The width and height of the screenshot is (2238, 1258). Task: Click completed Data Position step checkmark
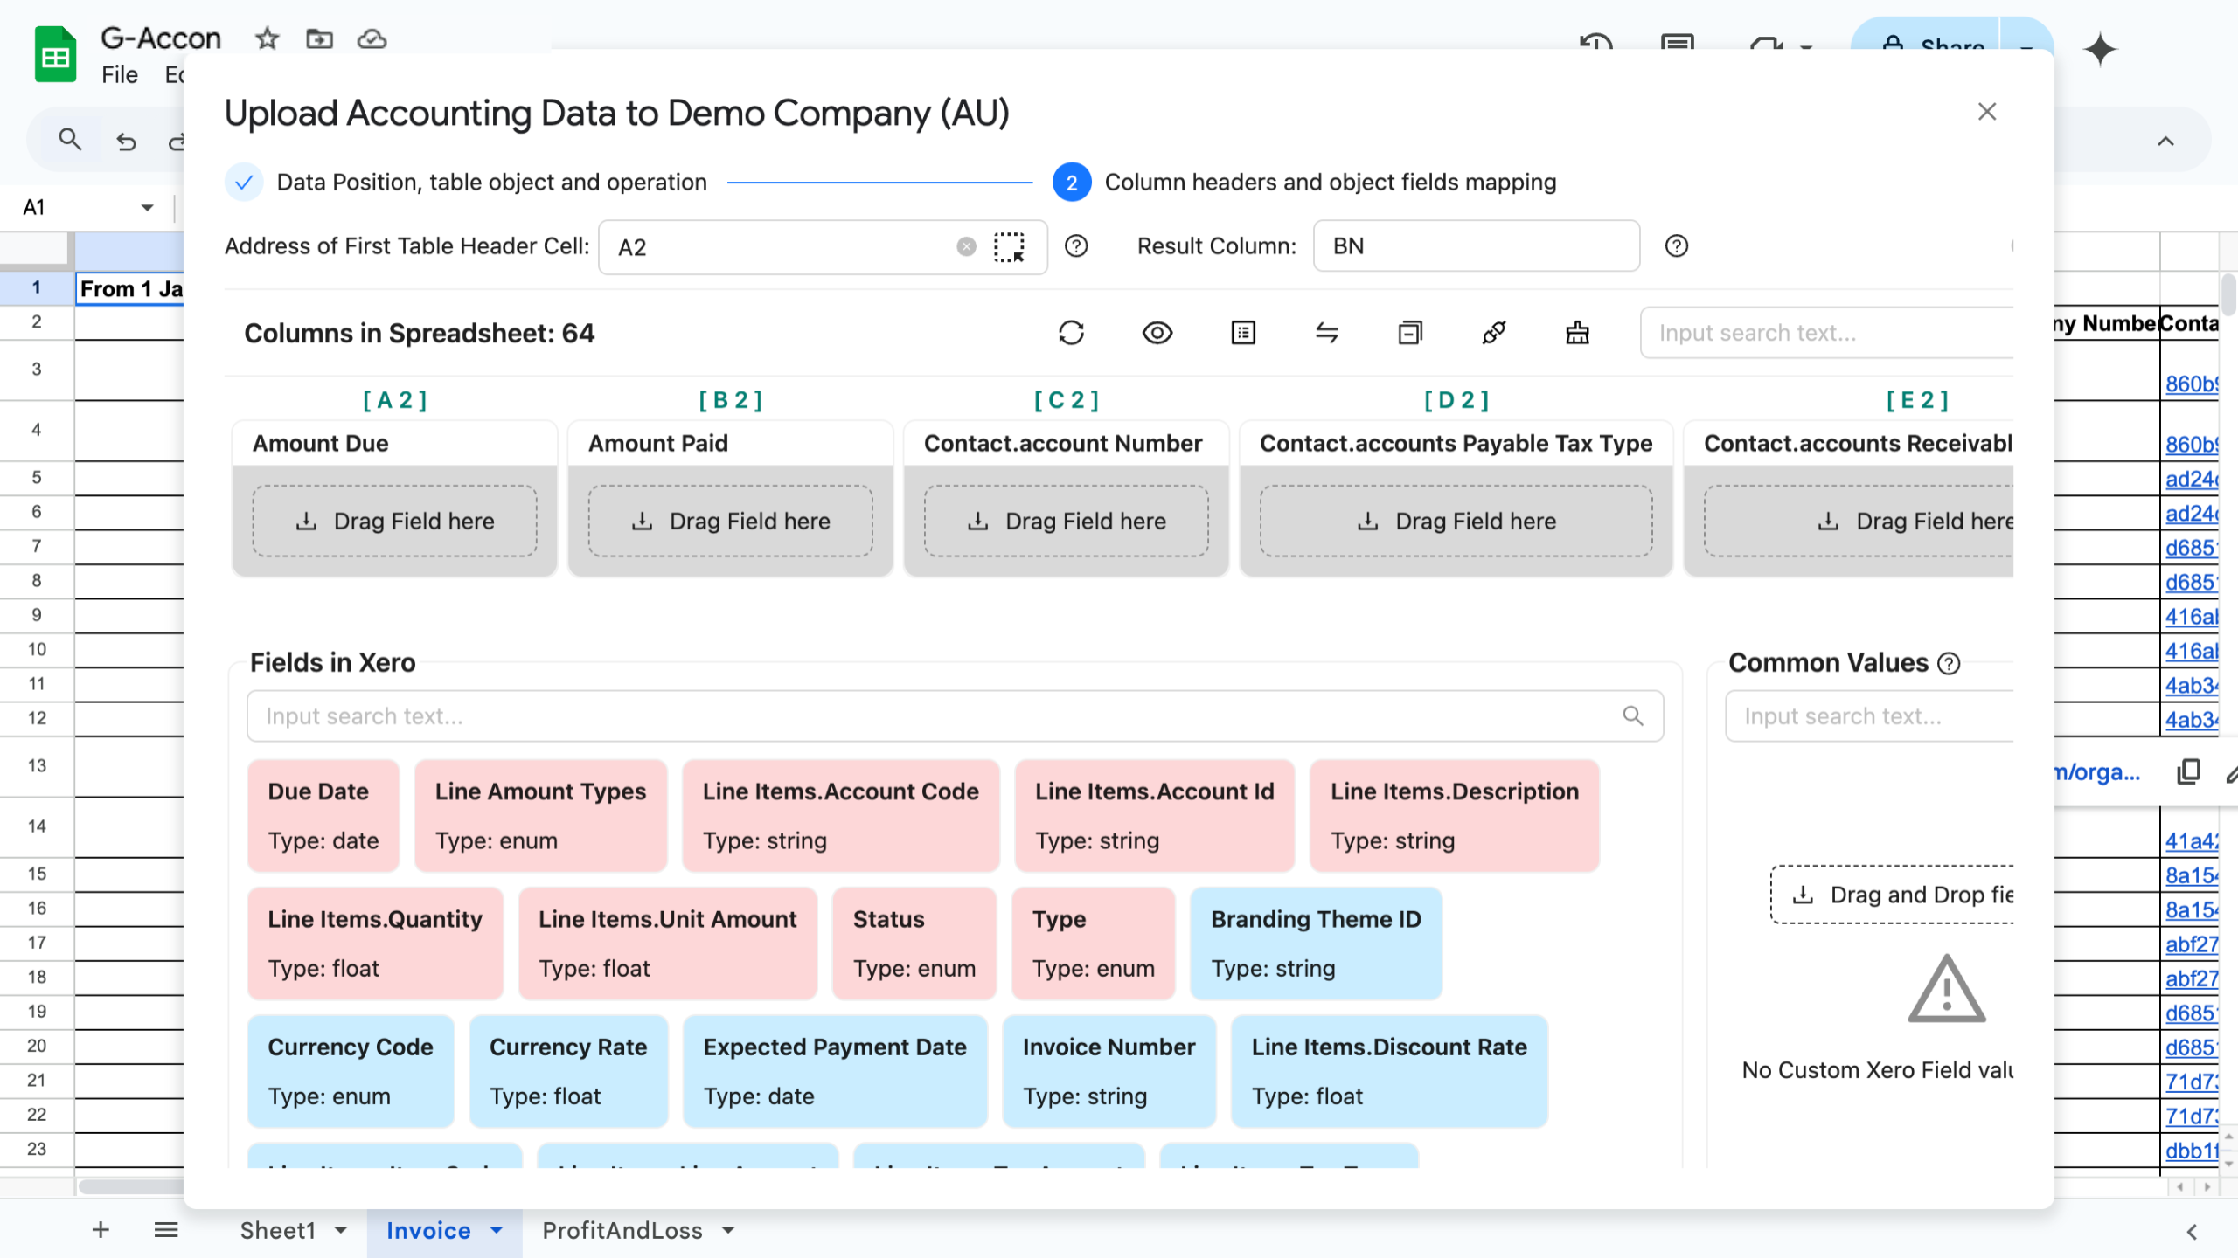point(245,183)
